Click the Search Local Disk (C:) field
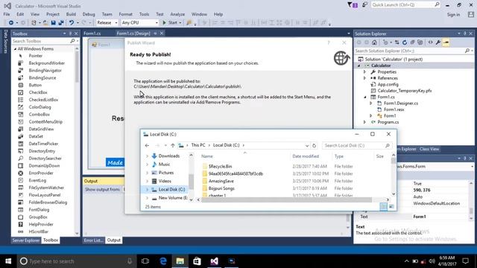 tap(356, 146)
